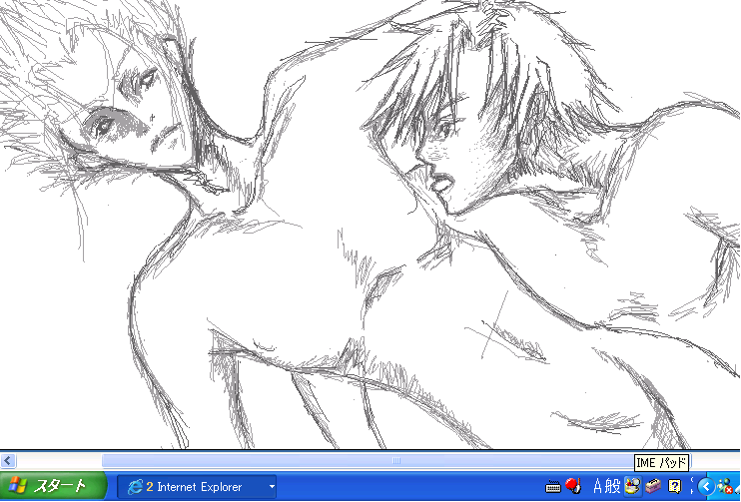This screenshot has width=741, height=502.
Task: Click the right figure's open mouth
Action: click(x=439, y=183)
